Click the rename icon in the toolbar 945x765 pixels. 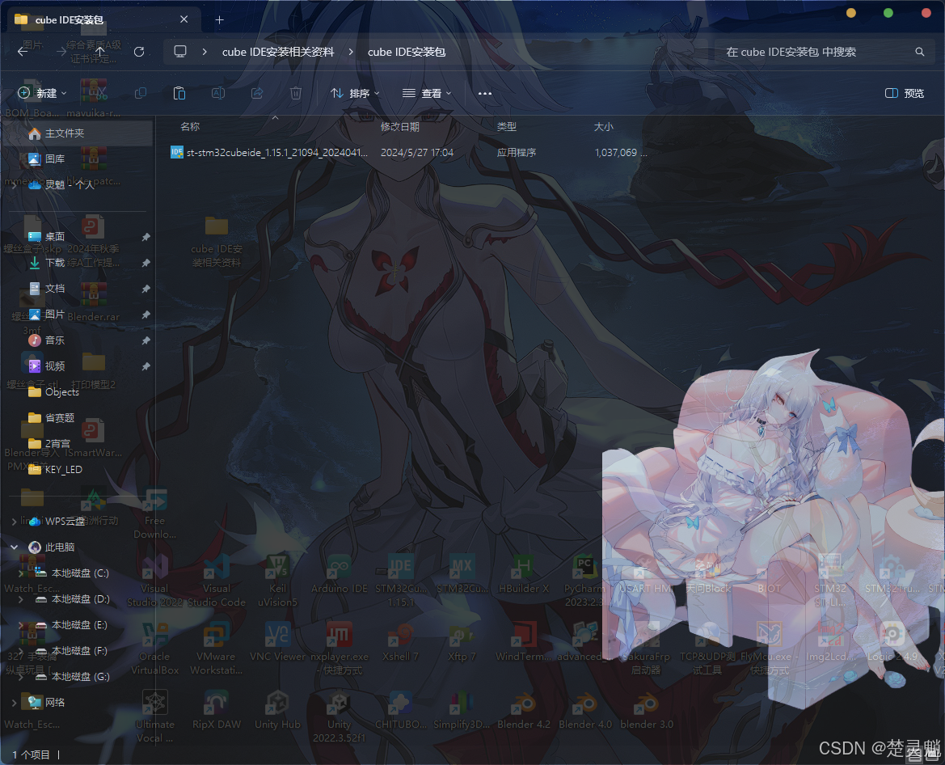tap(218, 94)
